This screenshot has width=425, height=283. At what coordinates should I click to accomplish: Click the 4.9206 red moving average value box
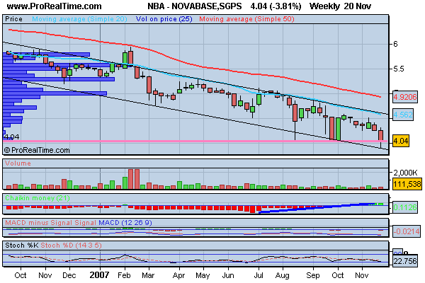(405, 97)
